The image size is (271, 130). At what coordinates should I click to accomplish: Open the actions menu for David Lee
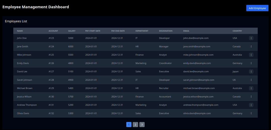click(x=251, y=72)
